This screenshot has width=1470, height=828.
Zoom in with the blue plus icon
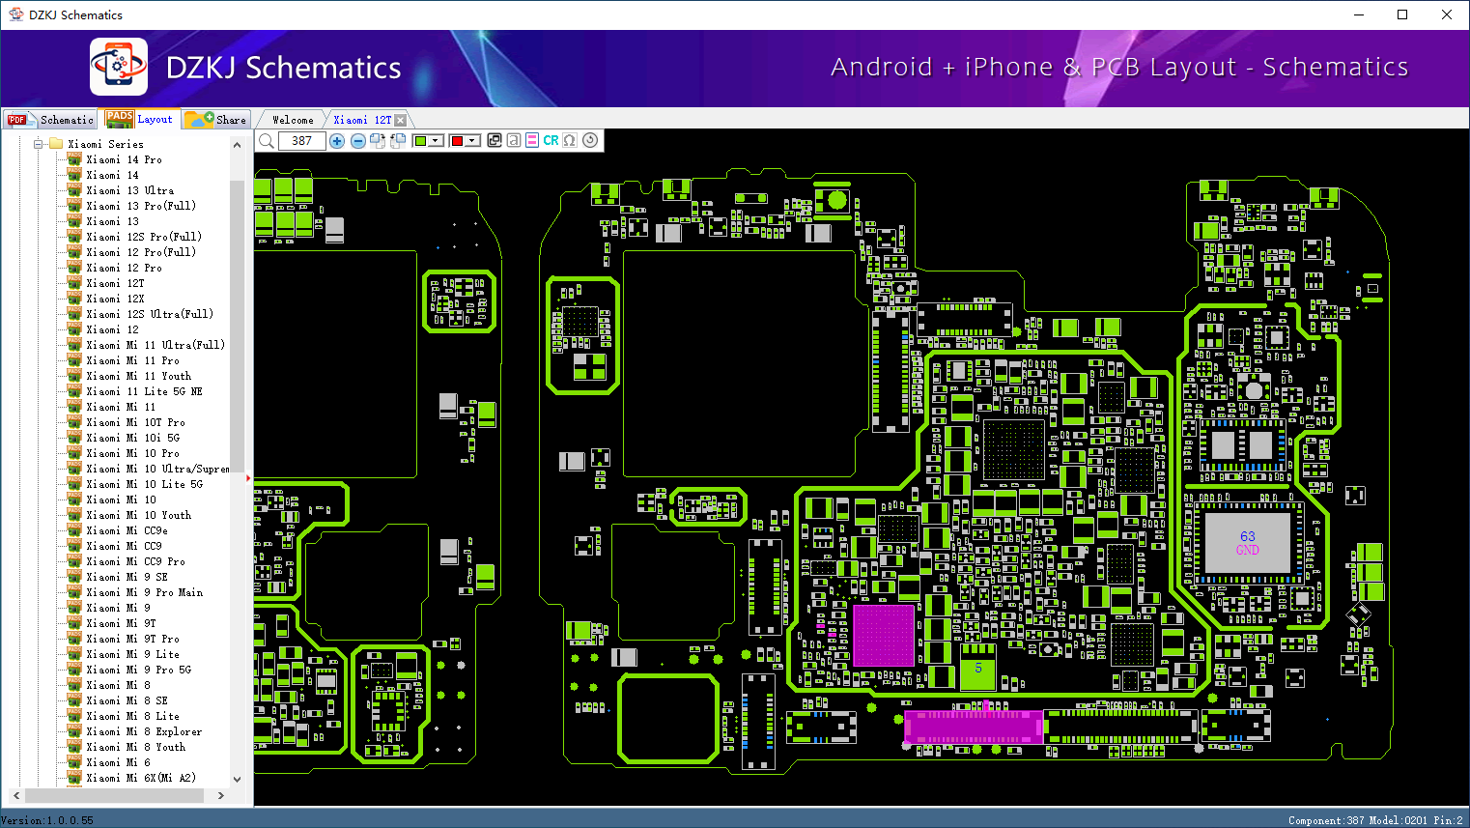pyautogui.click(x=337, y=141)
